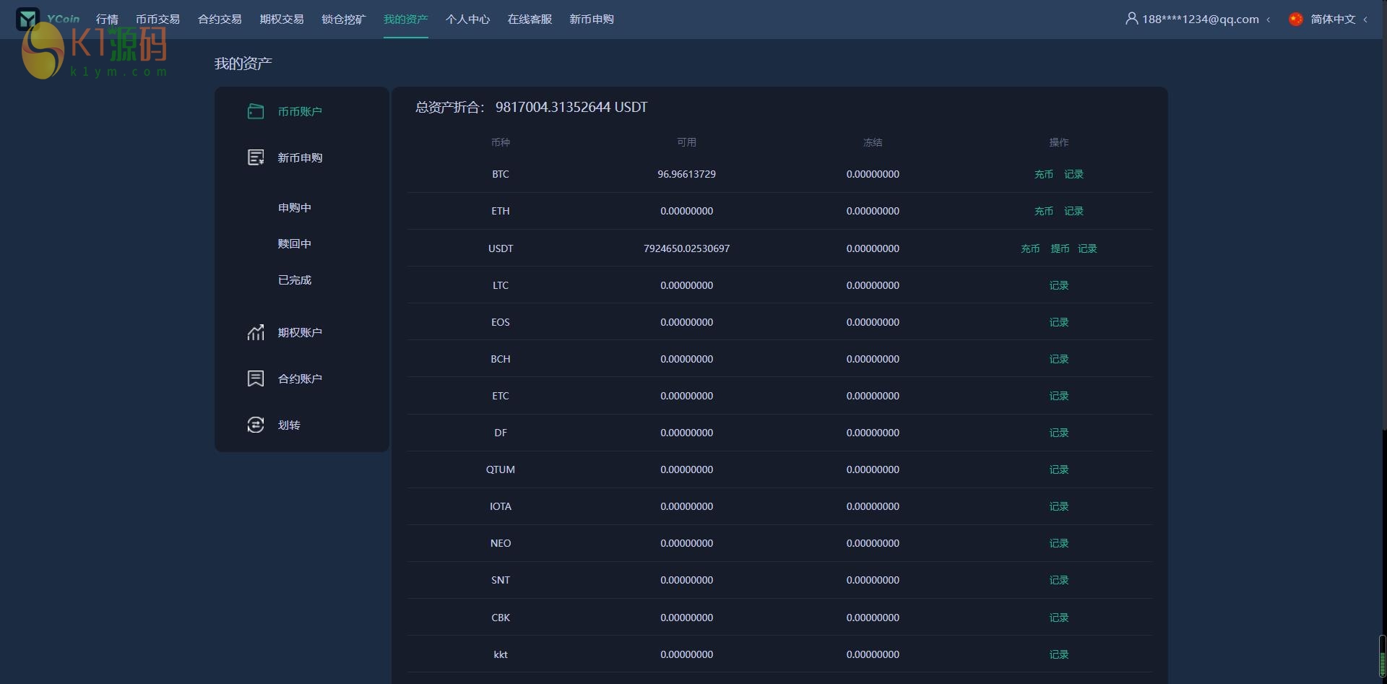Click the China flag language icon

coord(1296,19)
